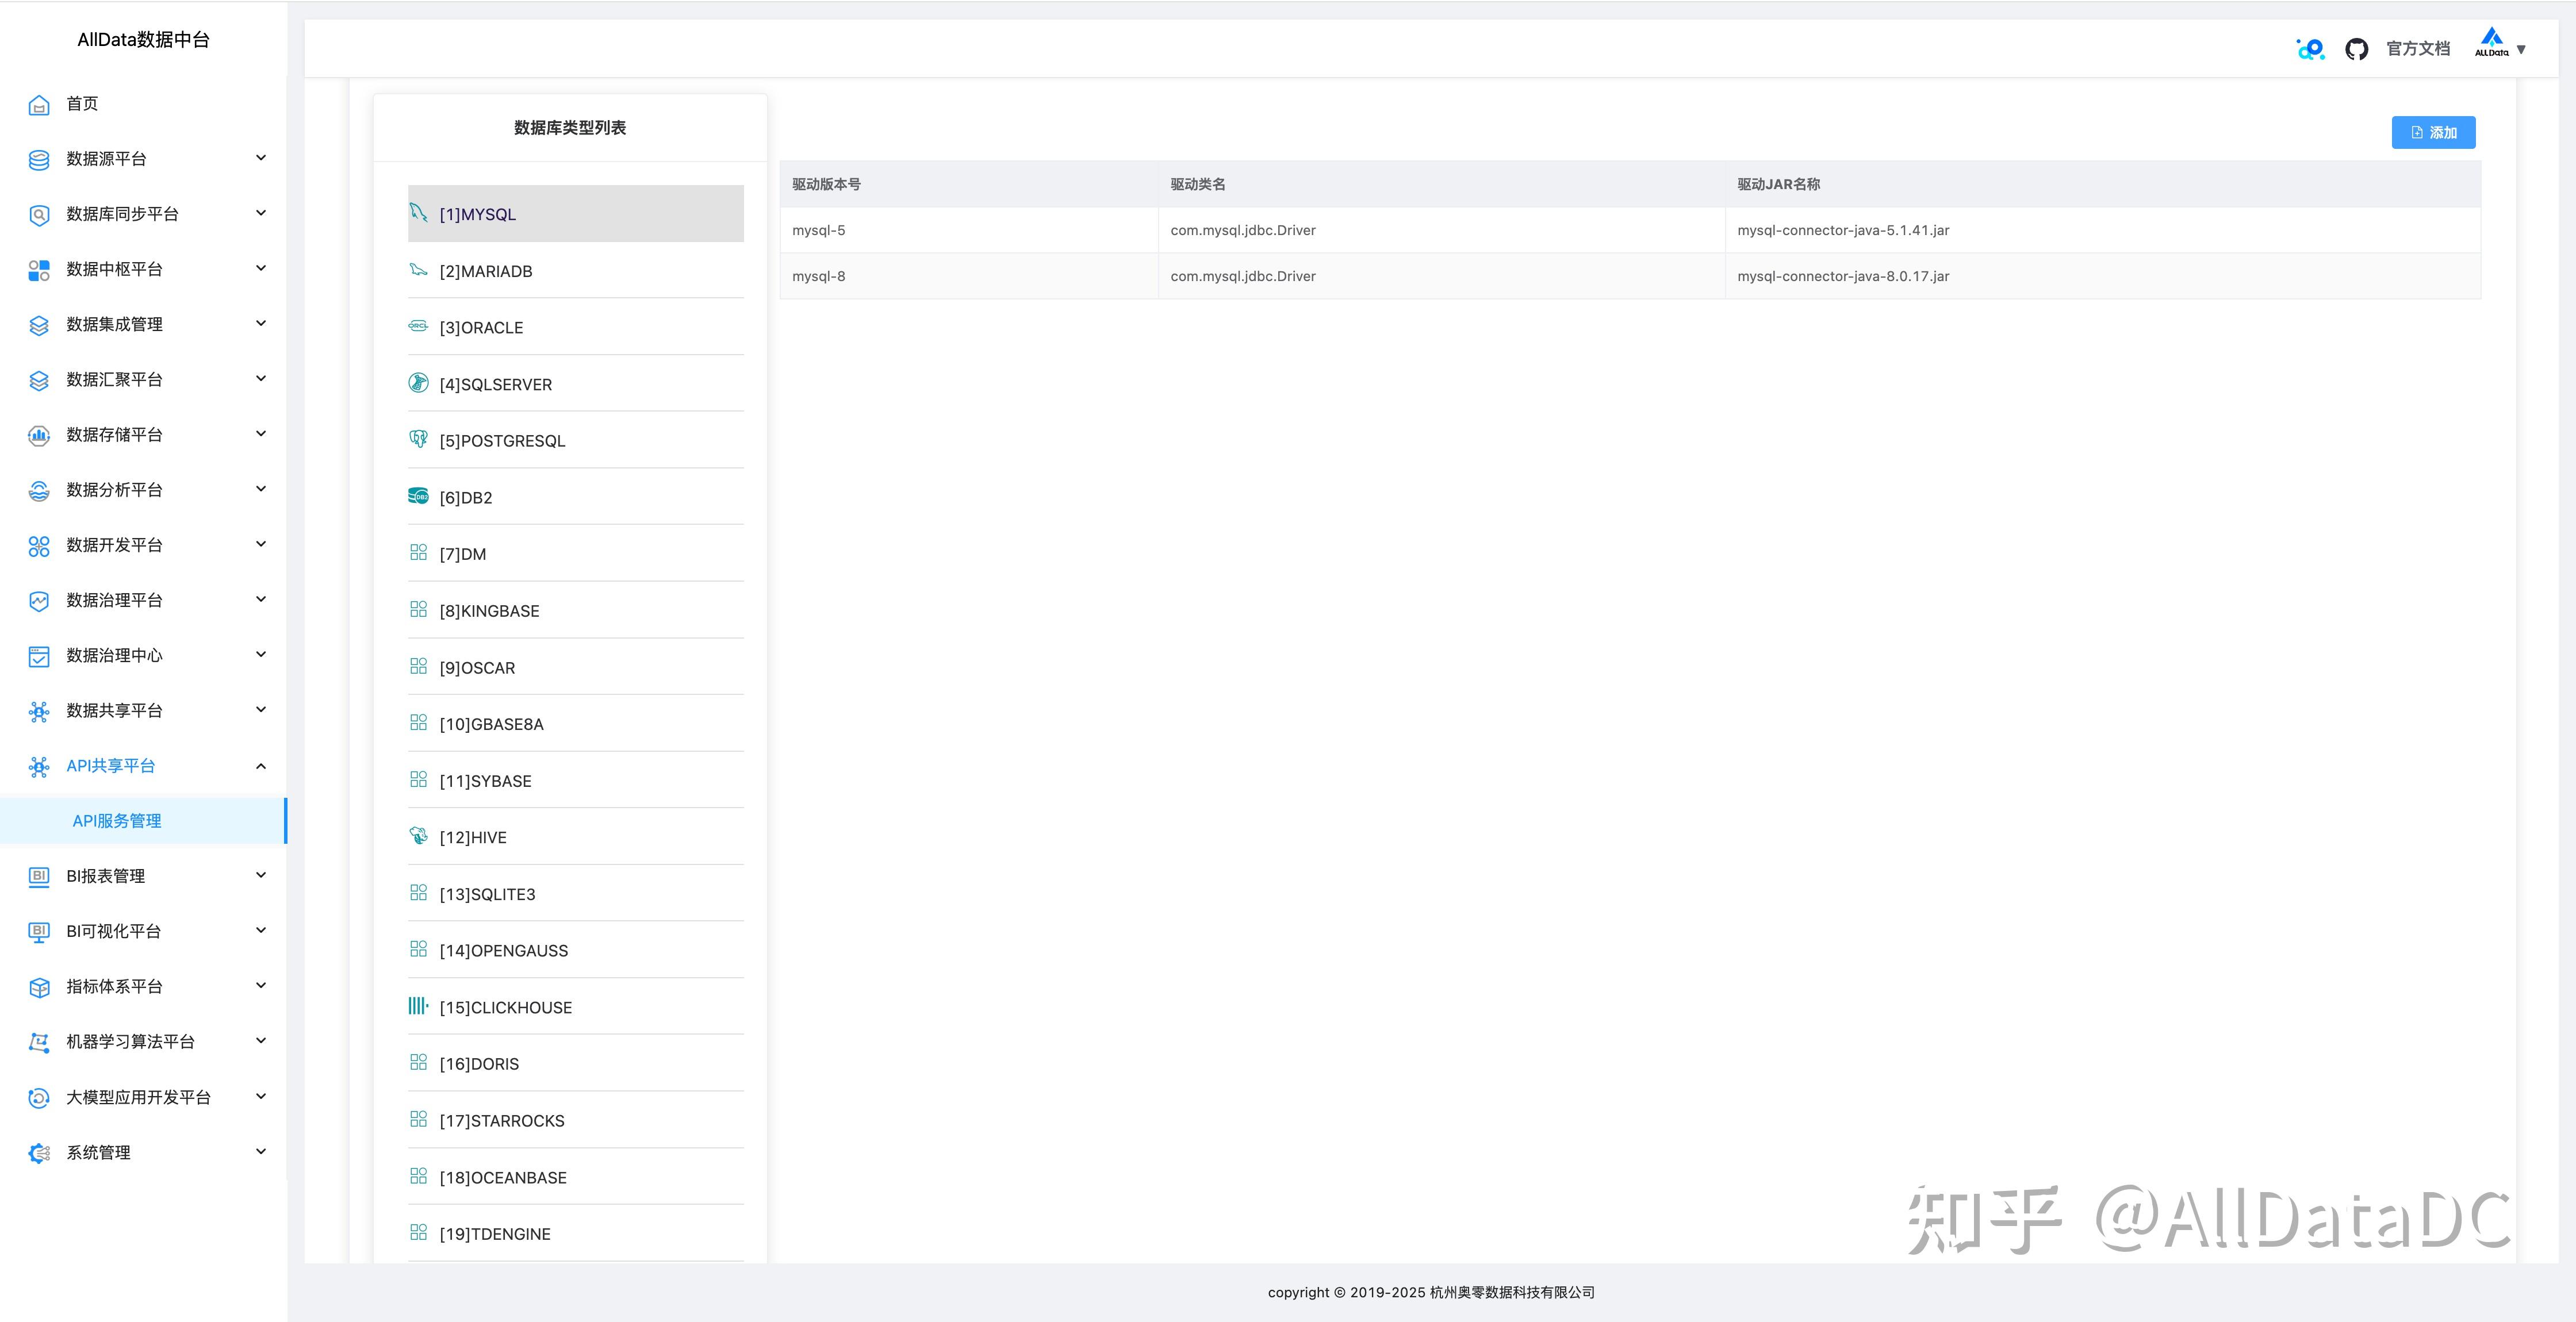The image size is (2576, 1322).
Task: Expand the 数据开发平台 chevron
Action: [x=261, y=544]
